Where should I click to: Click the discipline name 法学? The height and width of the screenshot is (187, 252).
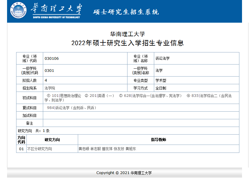pyautogui.click(x=159, y=71)
